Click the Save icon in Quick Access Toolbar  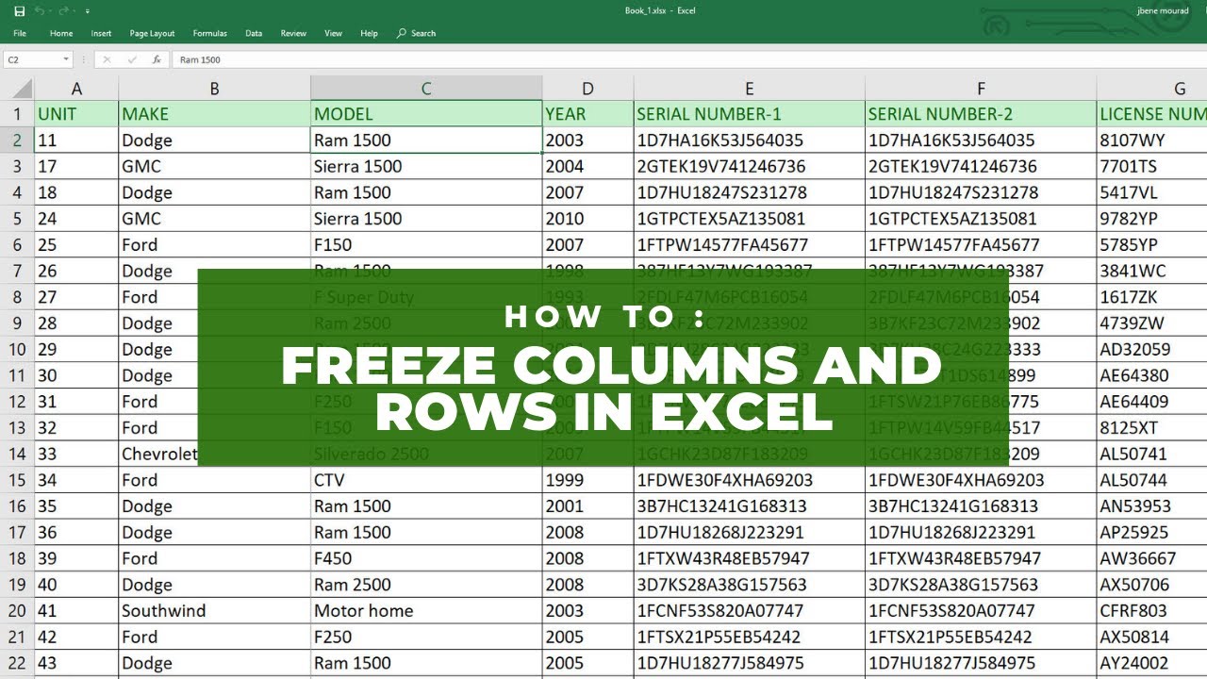click(x=20, y=10)
